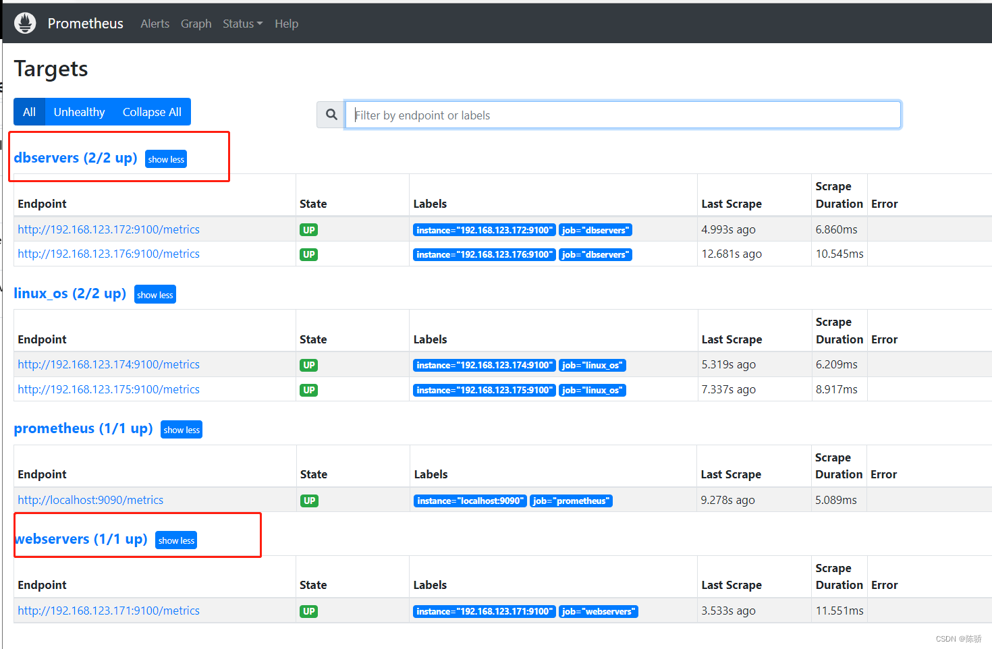The width and height of the screenshot is (992, 649).
Task: Open endpoint 192.168.123.172:9100/metrics
Action: [109, 229]
